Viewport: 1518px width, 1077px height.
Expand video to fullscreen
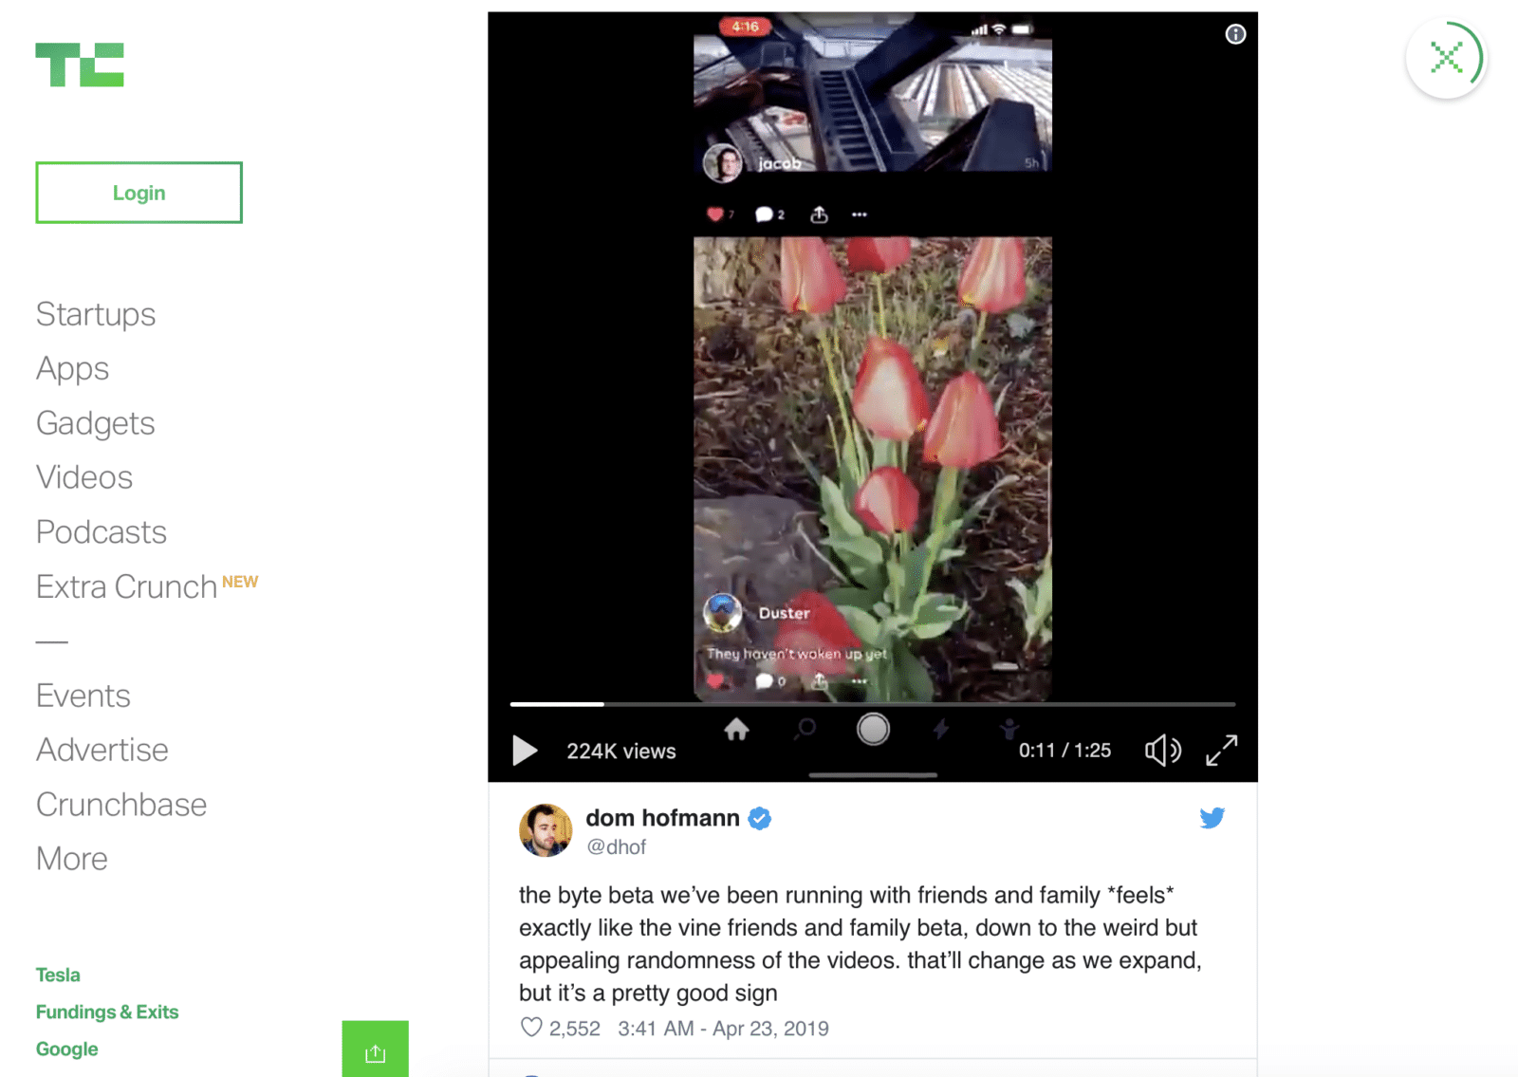(x=1221, y=751)
